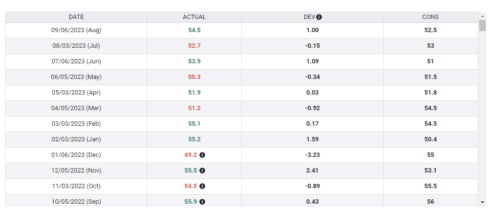490x212 pixels.
Task: Click info icon beside 55.5 actual value
Action: (202, 171)
